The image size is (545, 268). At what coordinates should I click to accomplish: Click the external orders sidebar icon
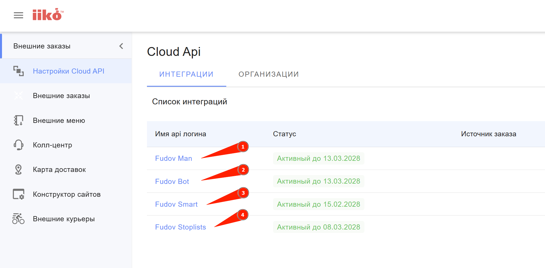tap(19, 96)
